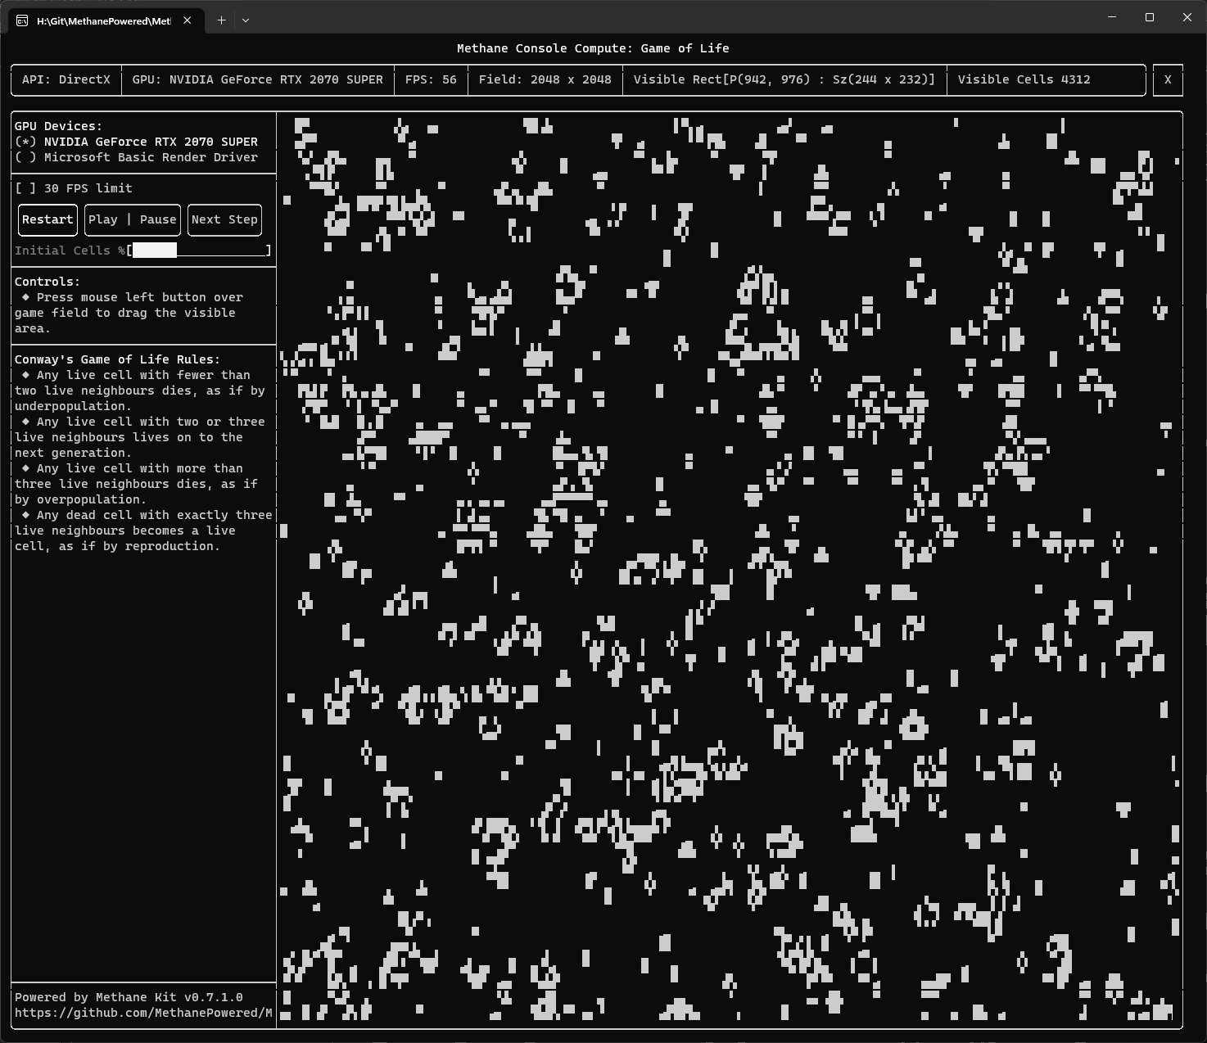The width and height of the screenshot is (1207, 1043).
Task: Click the 'FPS: 56' status entry
Action: click(x=431, y=79)
